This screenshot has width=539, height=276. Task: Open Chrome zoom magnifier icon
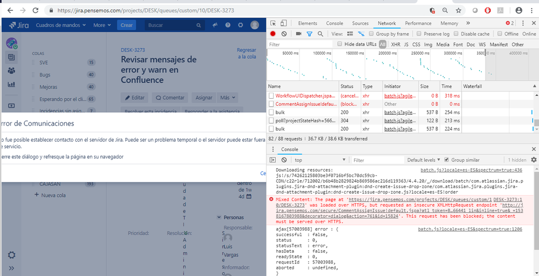click(445, 11)
